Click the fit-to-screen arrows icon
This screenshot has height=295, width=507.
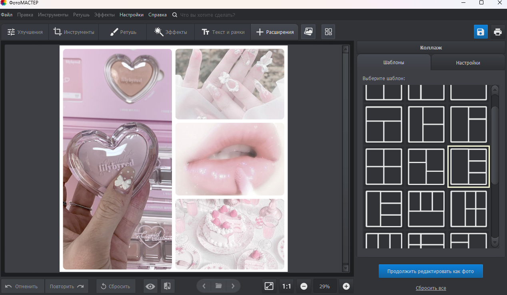click(x=269, y=286)
